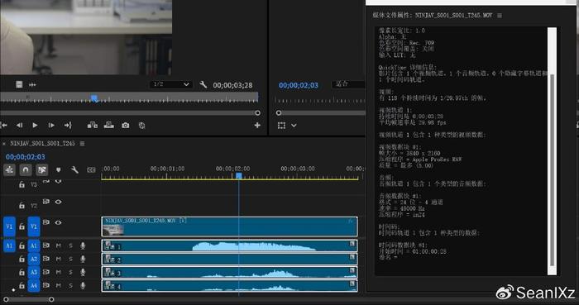
Task: Enable voice-over record on A4
Action: (x=83, y=285)
